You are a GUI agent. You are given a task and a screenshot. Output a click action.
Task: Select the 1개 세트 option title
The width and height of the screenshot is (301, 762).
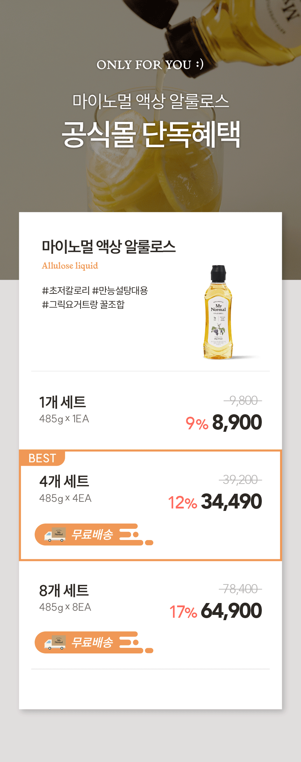[x=63, y=402]
